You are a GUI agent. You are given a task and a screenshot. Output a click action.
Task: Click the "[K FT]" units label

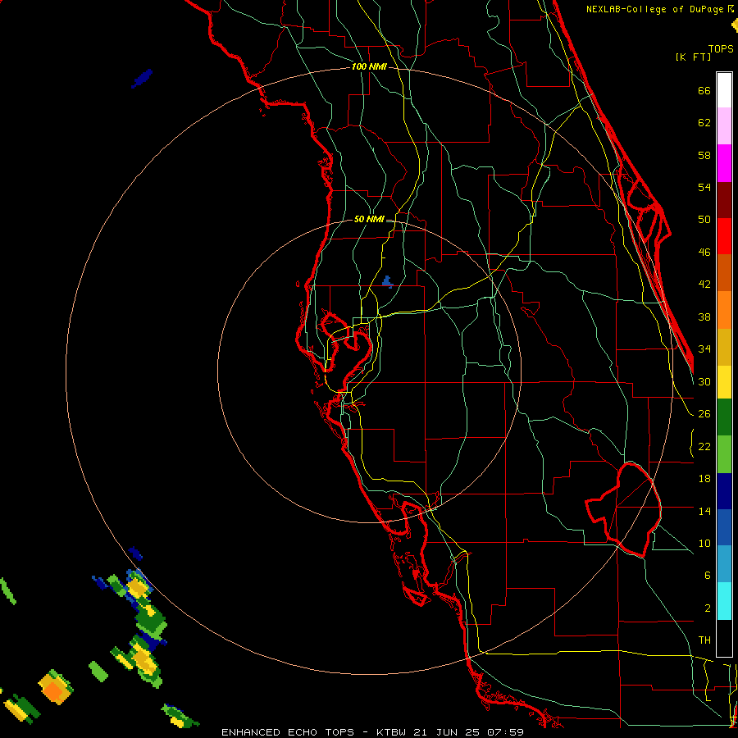pos(693,57)
